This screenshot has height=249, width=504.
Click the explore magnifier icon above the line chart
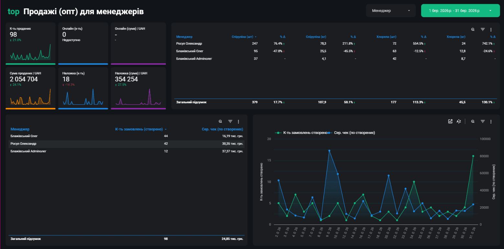pyautogui.click(x=473, y=122)
